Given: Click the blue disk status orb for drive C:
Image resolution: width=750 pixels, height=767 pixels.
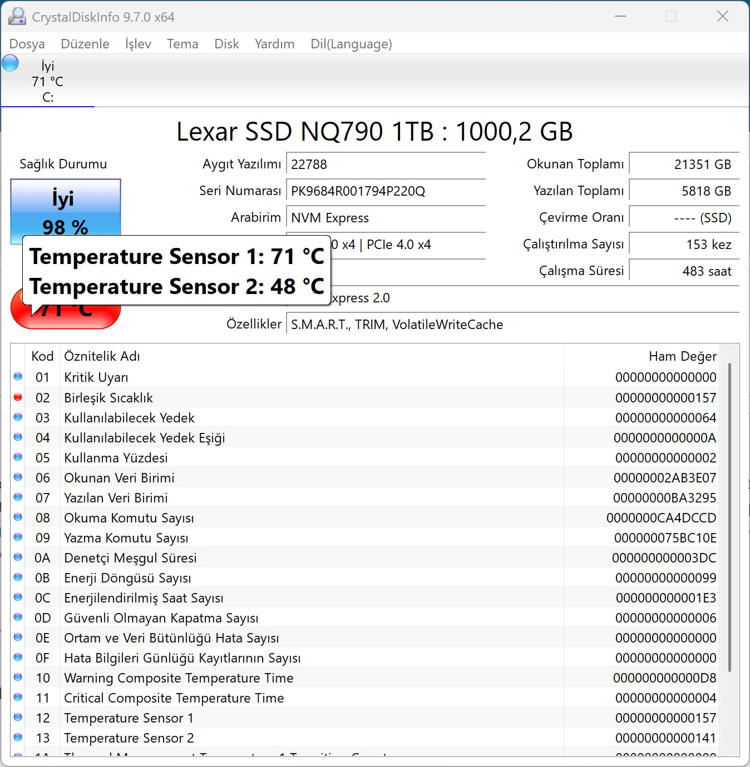Looking at the screenshot, I should pyautogui.click(x=10, y=63).
